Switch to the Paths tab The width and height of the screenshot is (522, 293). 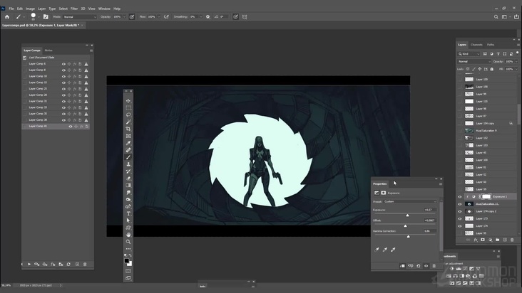pyautogui.click(x=491, y=45)
